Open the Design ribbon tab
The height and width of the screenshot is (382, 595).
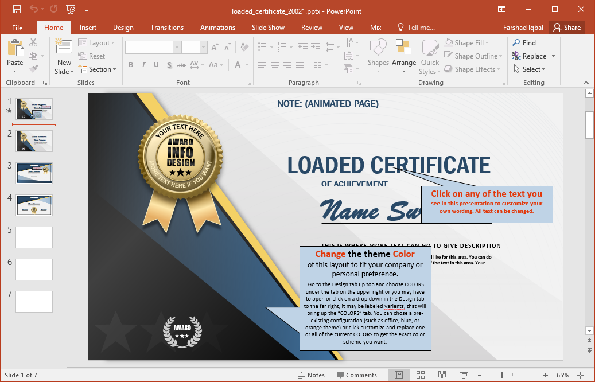[x=123, y=28]
